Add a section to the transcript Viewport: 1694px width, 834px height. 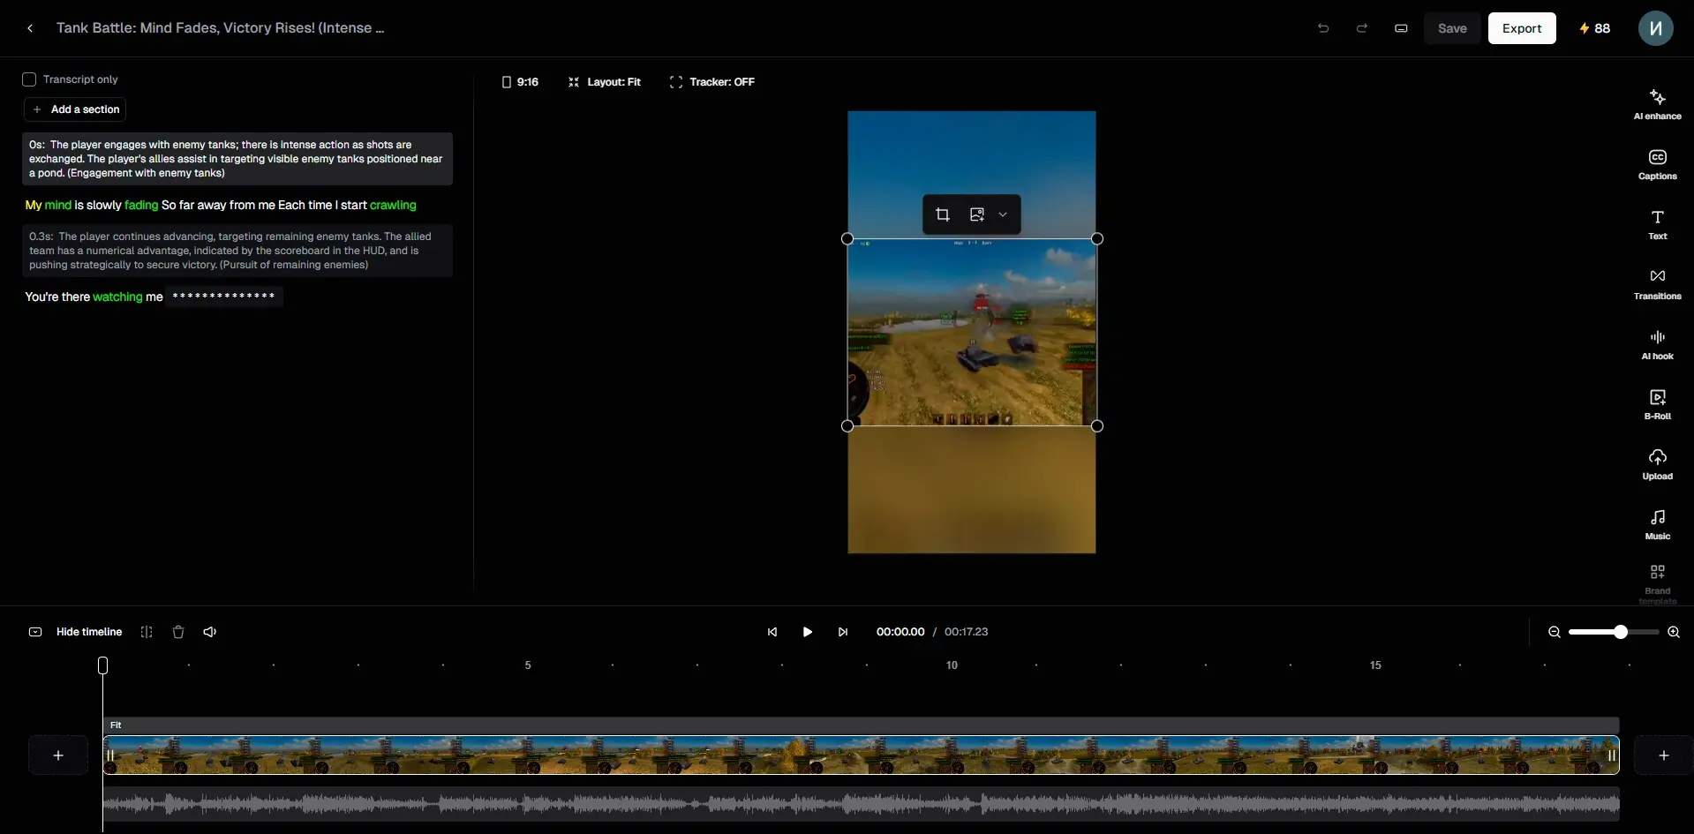point(76,109)
